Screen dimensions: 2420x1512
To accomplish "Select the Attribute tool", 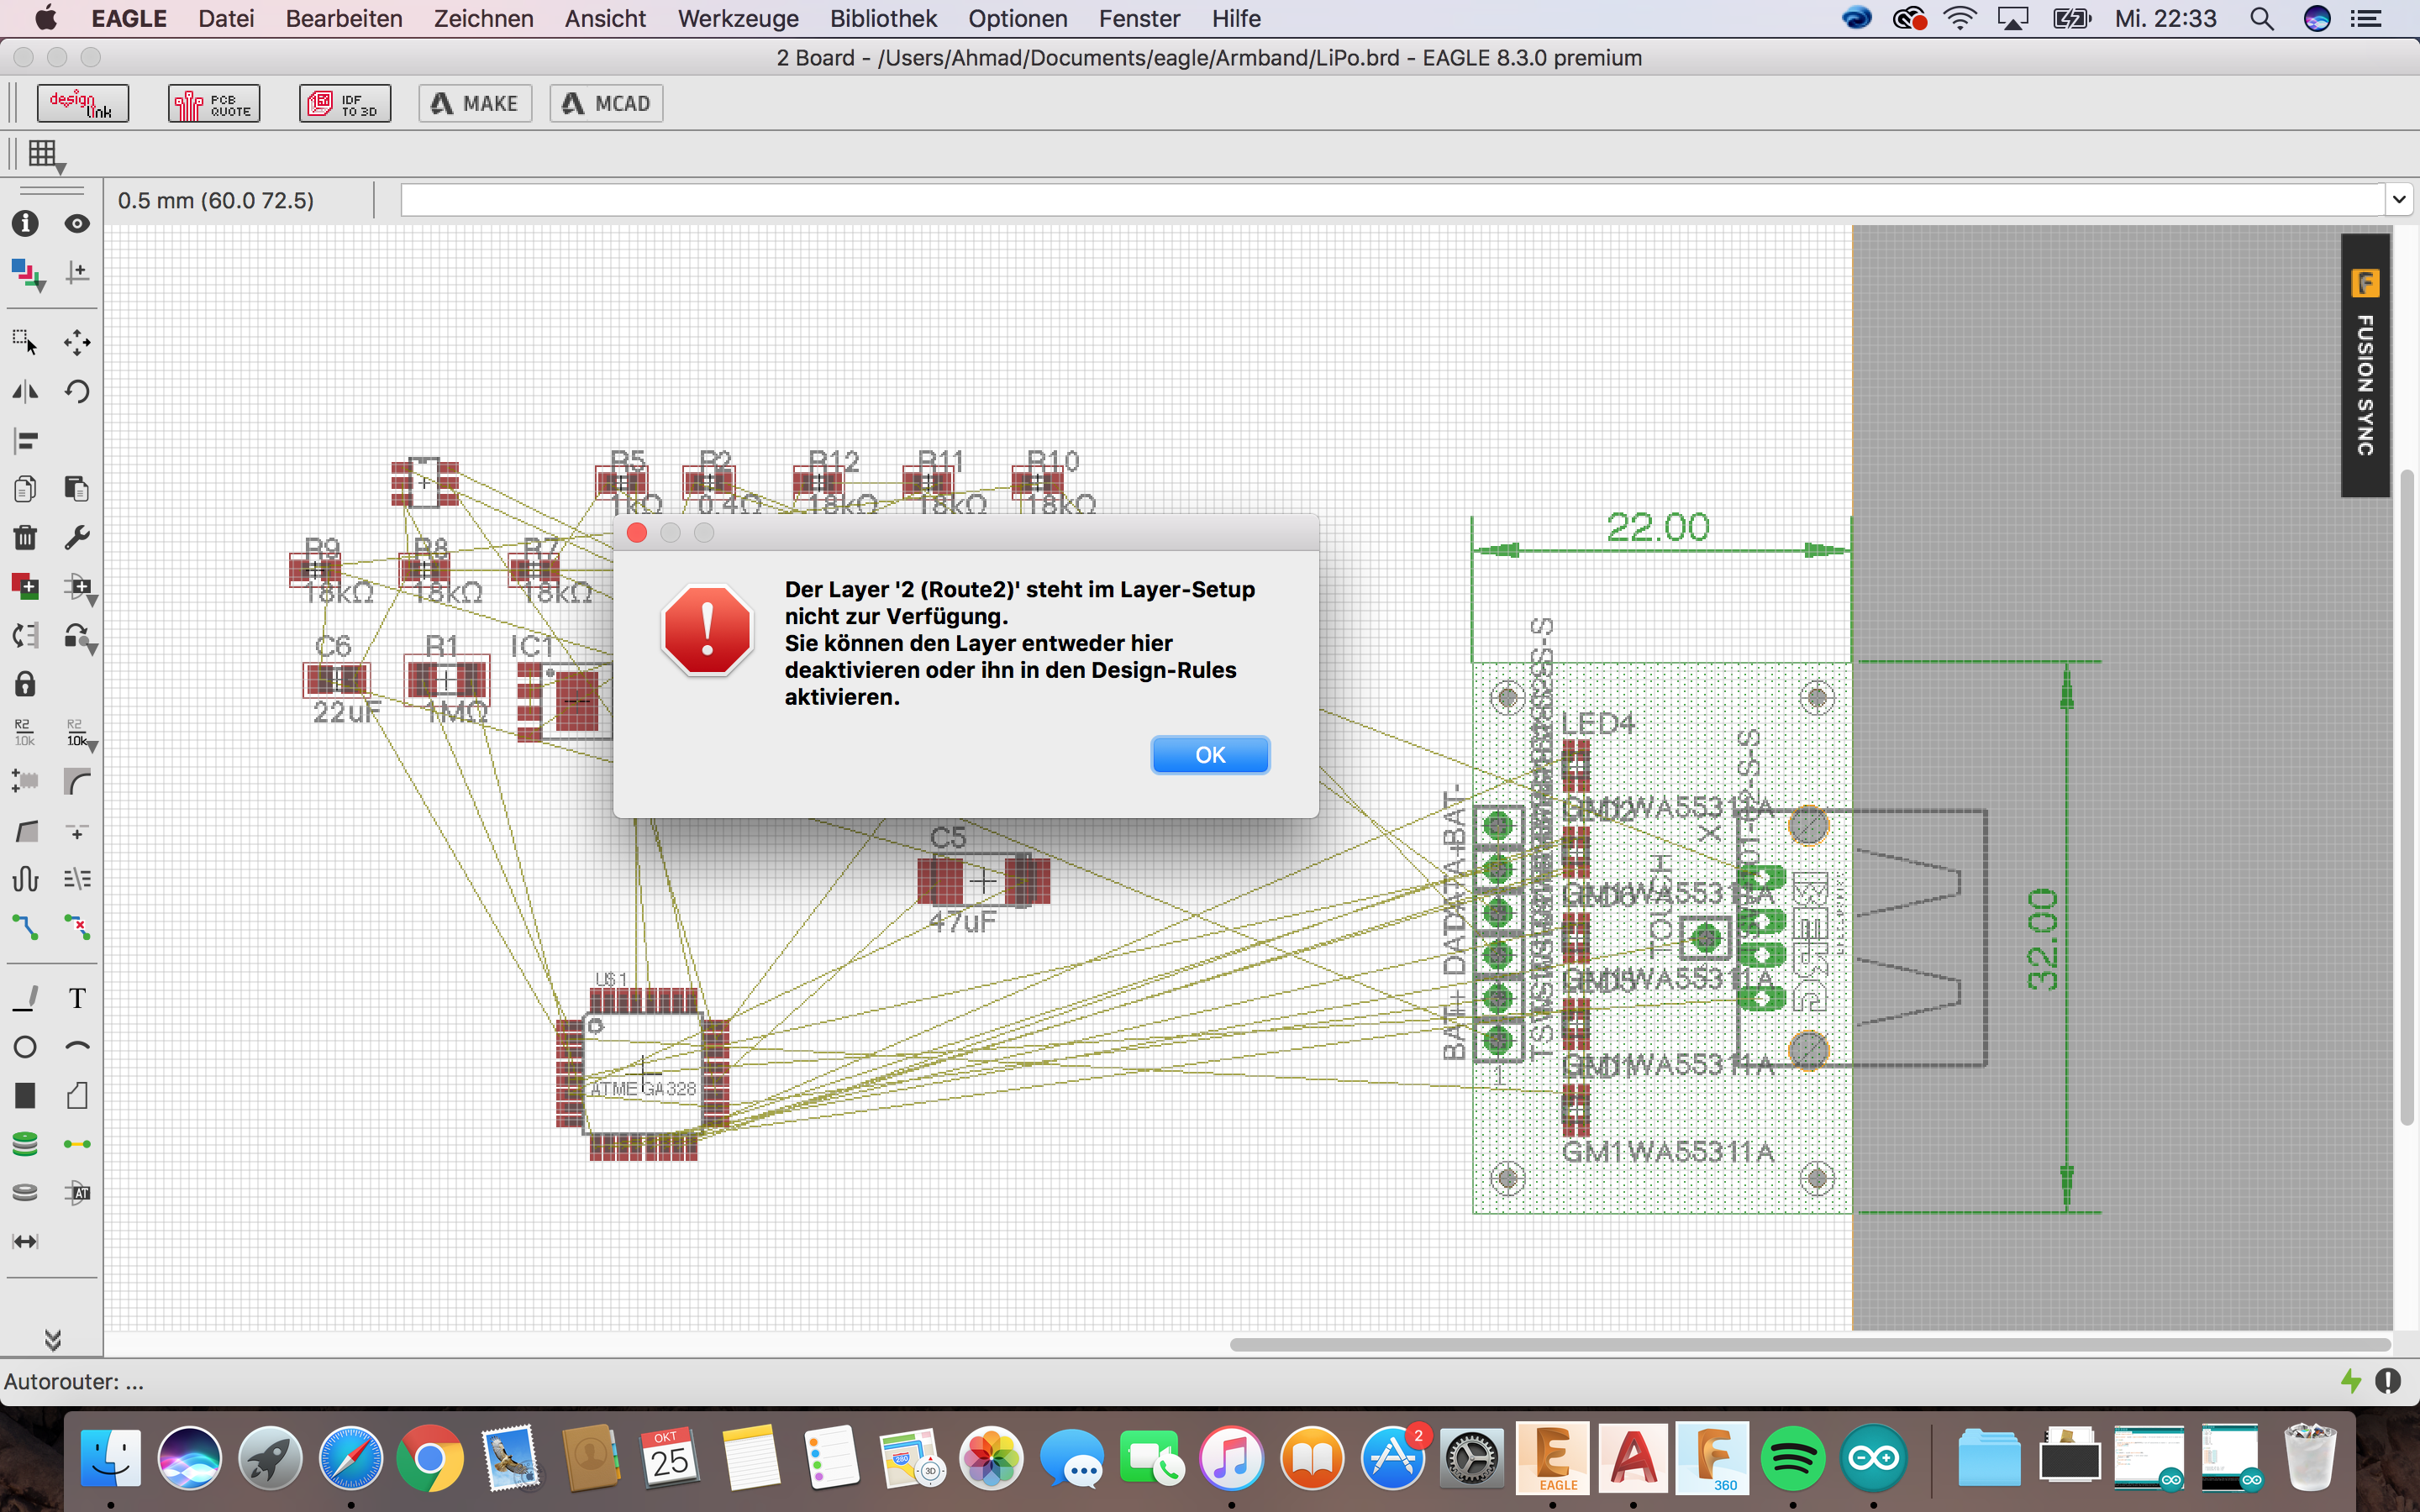I will (77, 1192).
